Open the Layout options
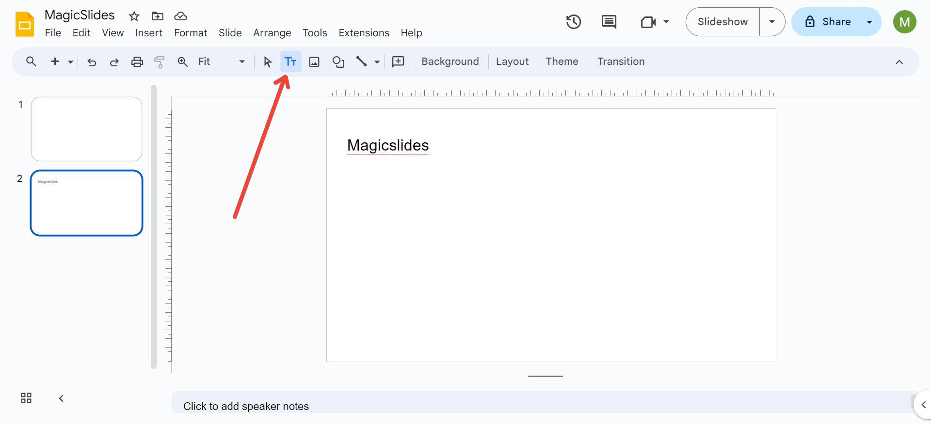 pos(512,61)
